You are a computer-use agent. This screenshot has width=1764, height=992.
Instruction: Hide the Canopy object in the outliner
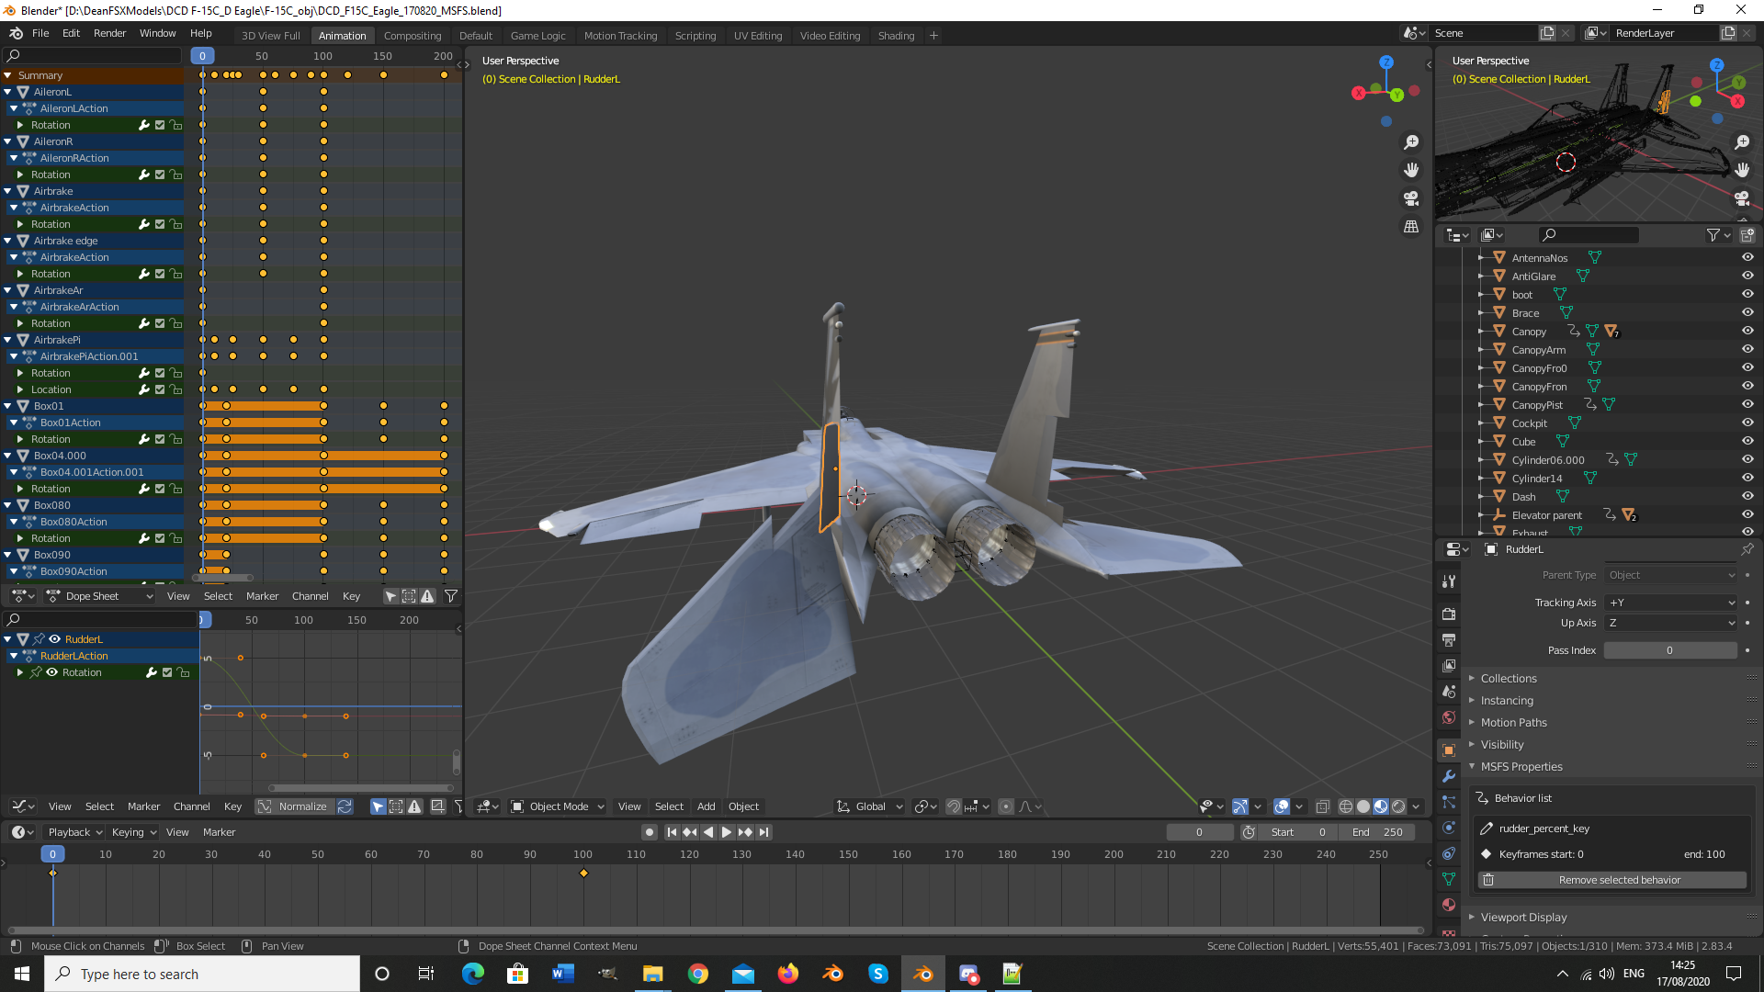[x=1747, y=331]
